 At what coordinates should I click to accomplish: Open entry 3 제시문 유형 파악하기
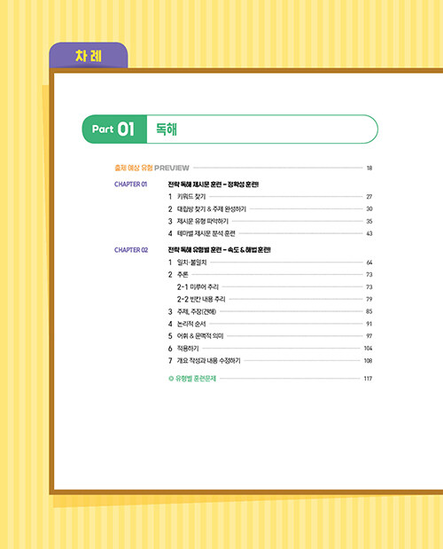(270, 221)
